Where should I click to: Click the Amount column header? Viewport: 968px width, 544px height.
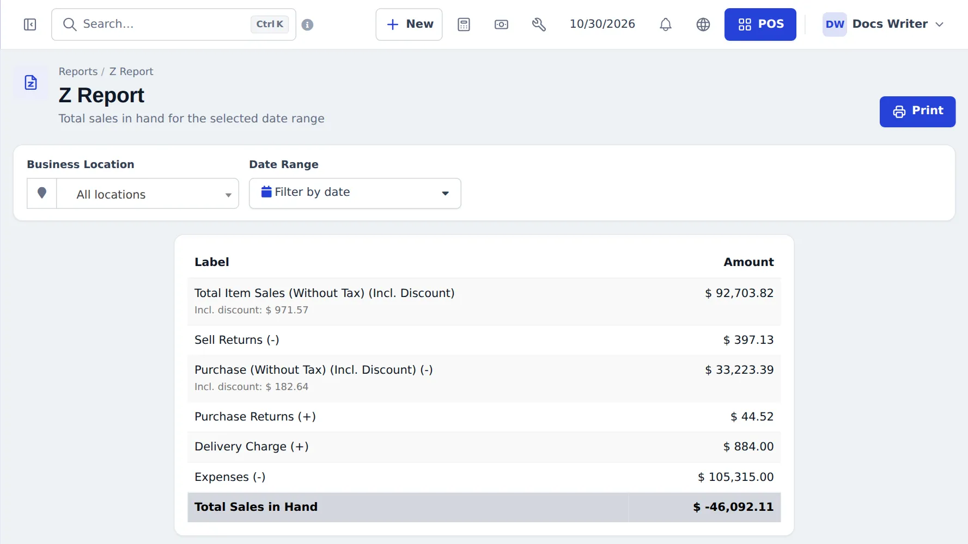pyautogui.click(x=748, y=262)
